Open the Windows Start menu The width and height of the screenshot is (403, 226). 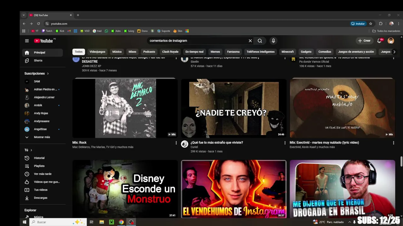point(25,222)
